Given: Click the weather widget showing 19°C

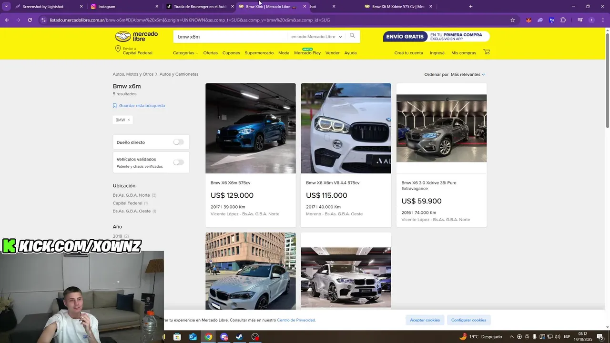Looking at the screenshot, I should pyautogui.click(x=480, y=337).
